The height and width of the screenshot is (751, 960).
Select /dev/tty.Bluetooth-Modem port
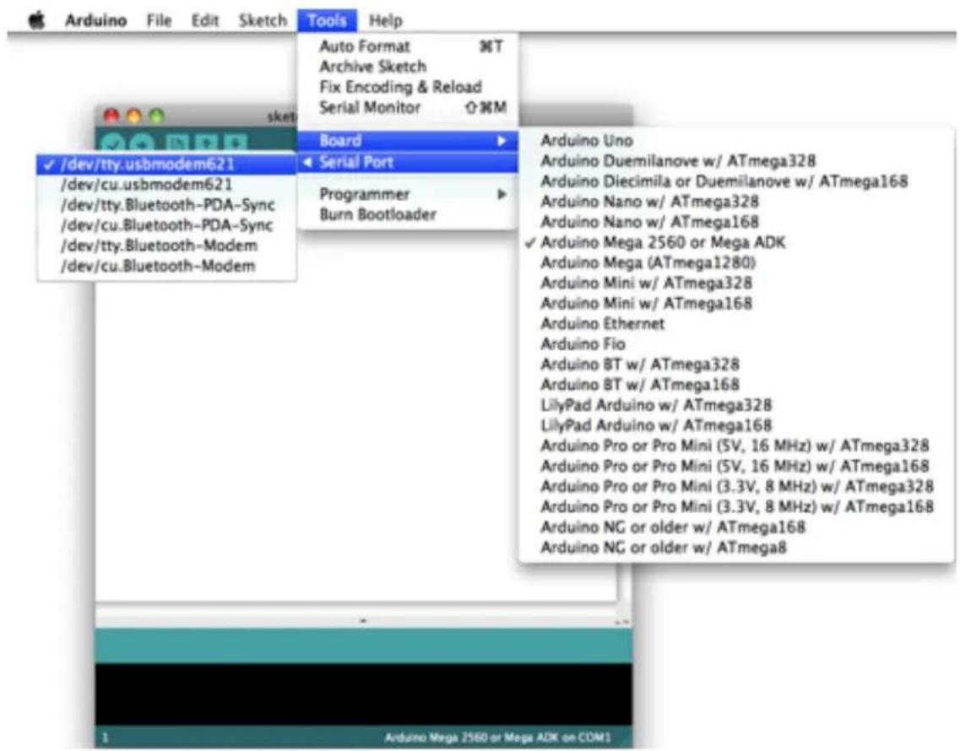[166, 246]
